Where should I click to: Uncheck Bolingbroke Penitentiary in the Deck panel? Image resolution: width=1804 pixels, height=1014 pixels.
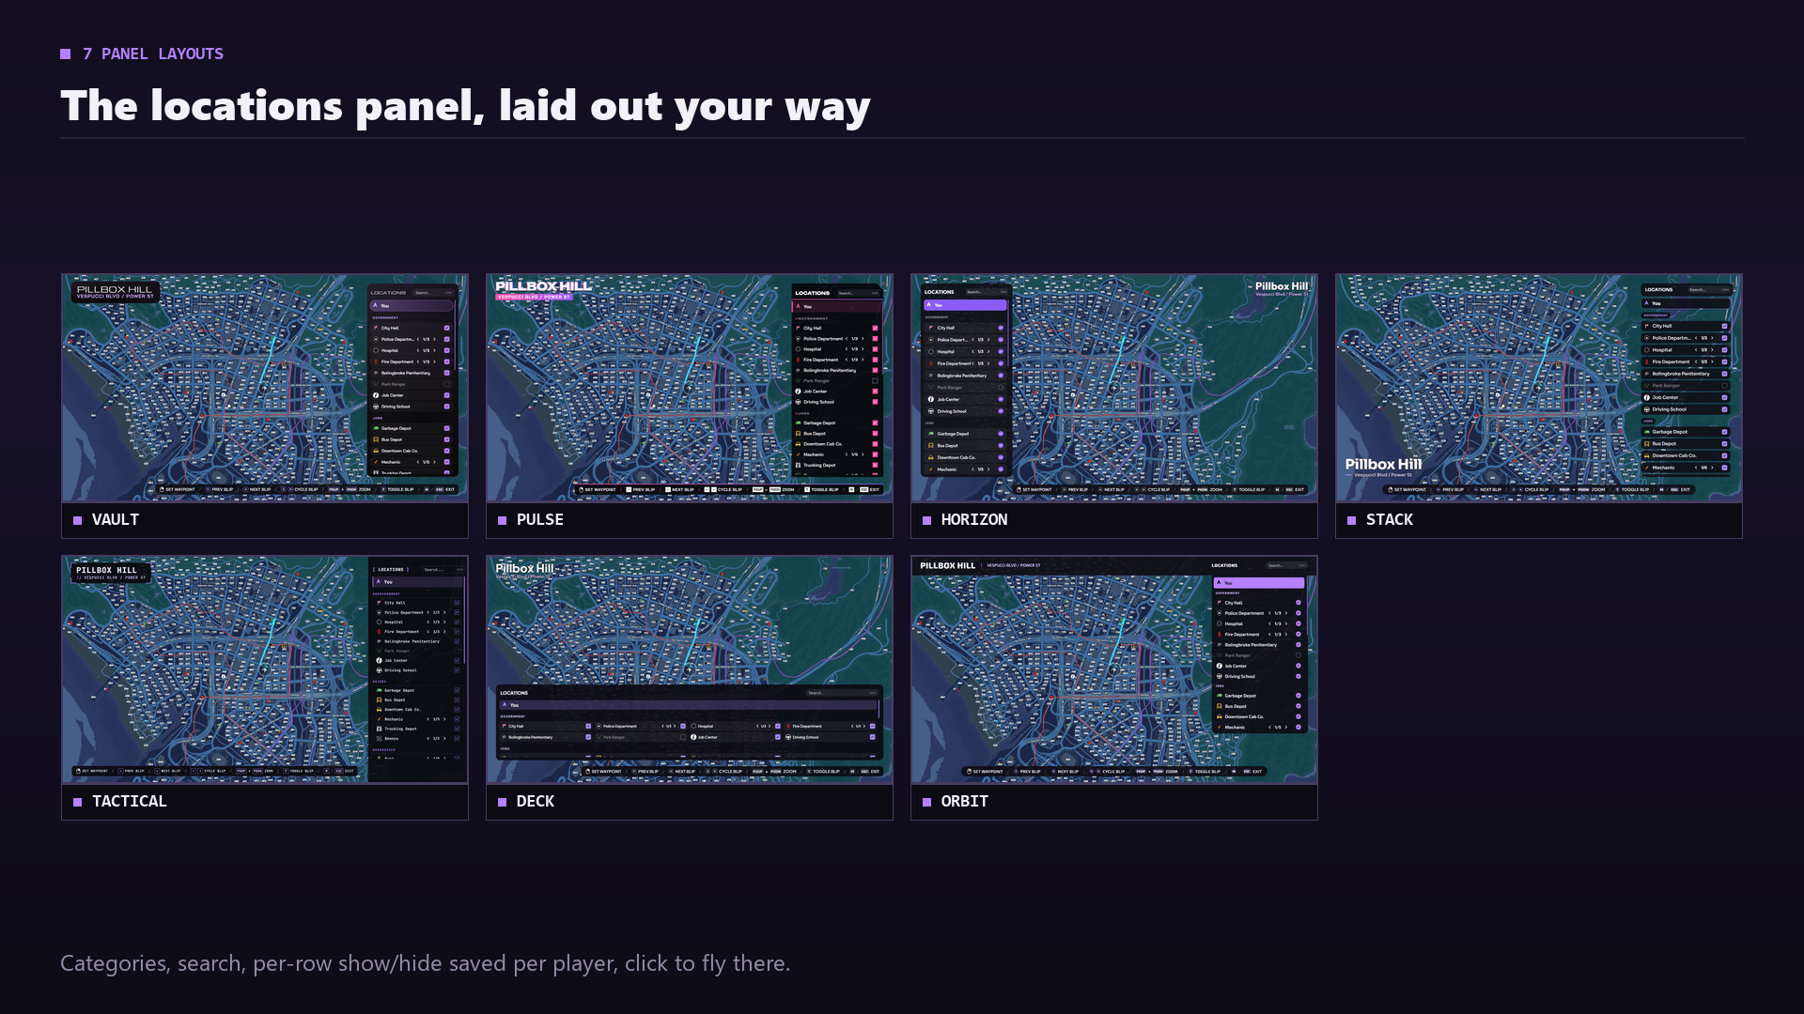[x=588, y=737]
